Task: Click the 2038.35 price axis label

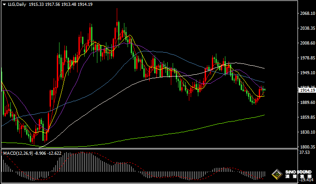Action: [307, 28]
